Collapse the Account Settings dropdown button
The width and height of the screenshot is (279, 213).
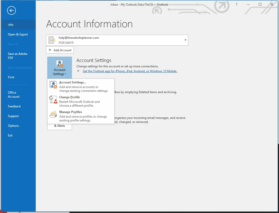60,68
